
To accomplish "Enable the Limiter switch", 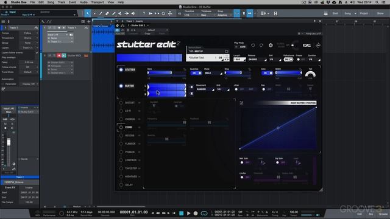I will (245, 177).
